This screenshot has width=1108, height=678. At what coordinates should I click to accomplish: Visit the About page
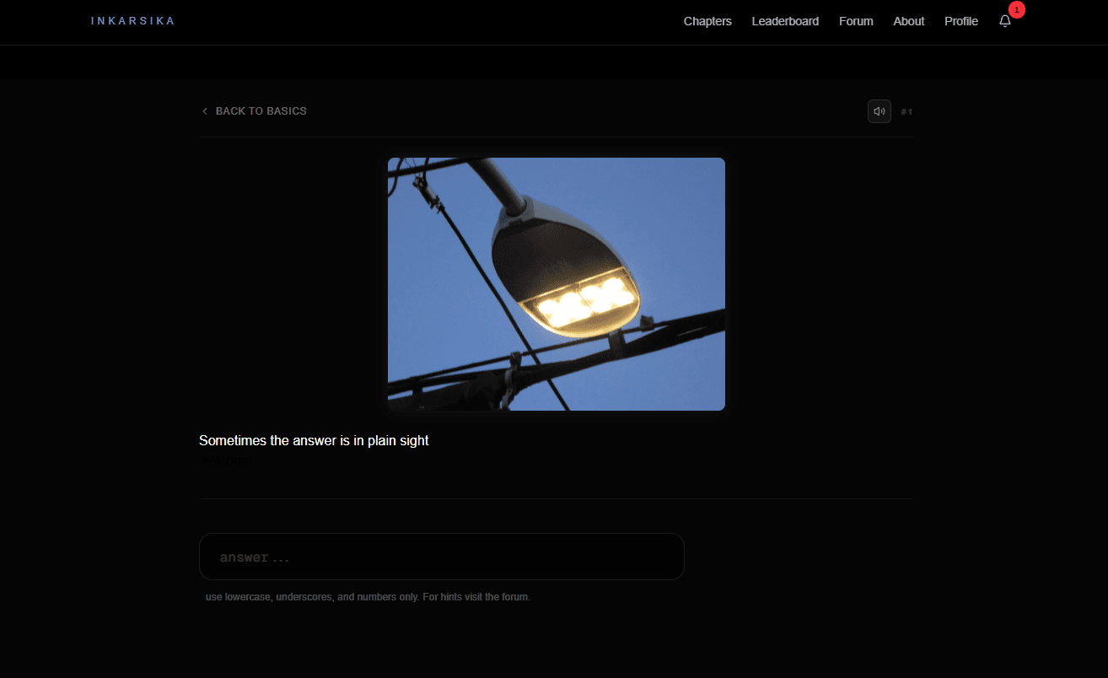[x=908, y=21]
